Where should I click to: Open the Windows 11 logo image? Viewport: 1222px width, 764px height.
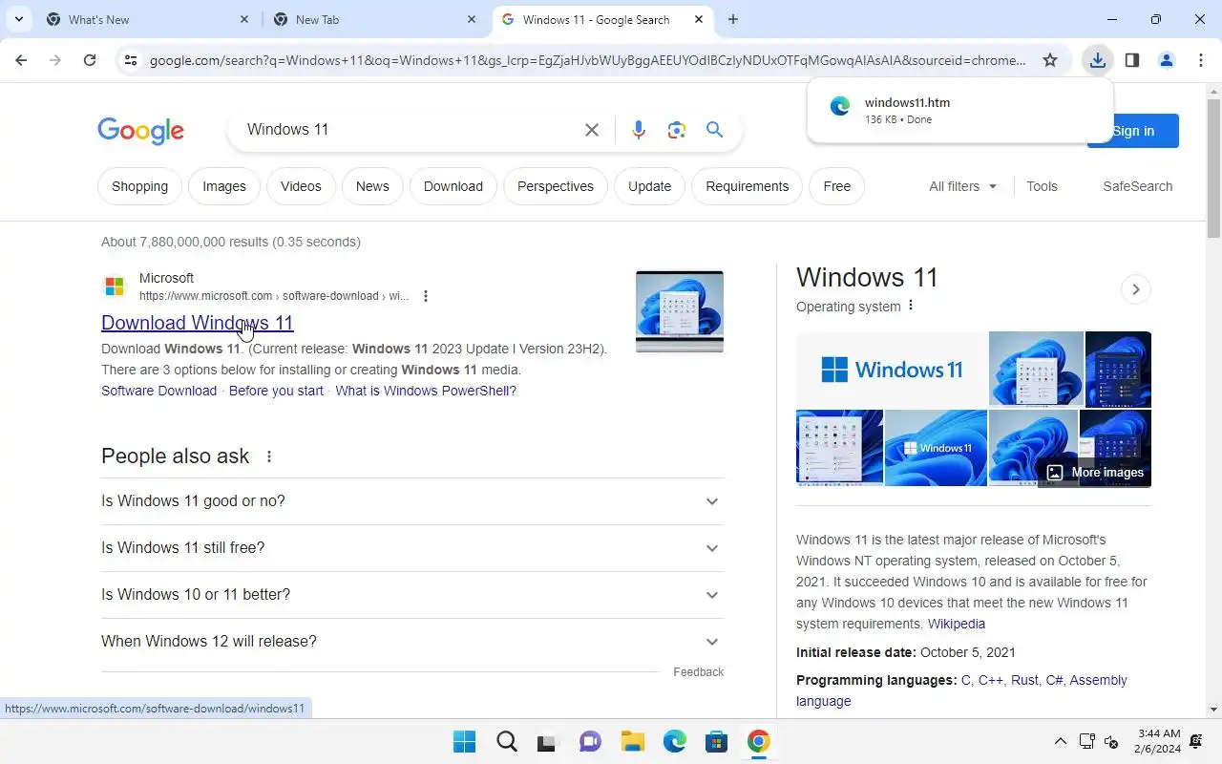(x=892, y=370)
